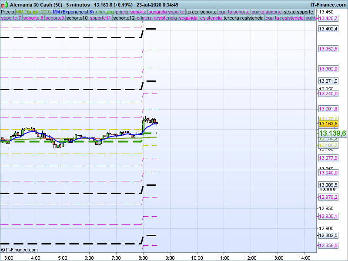348x261 pixels.
Task: Click the magenta 13.352,5 price level tag
Action: tap(328, 49)
